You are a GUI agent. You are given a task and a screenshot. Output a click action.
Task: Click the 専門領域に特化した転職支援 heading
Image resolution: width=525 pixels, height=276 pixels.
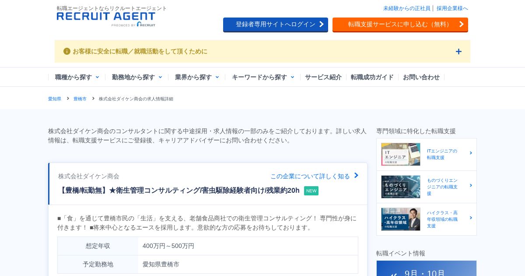click(x=416, y=131)
